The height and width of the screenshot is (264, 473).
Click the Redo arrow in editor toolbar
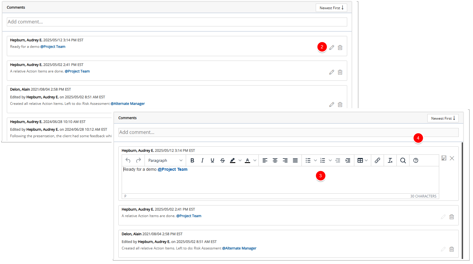[139, 160]
